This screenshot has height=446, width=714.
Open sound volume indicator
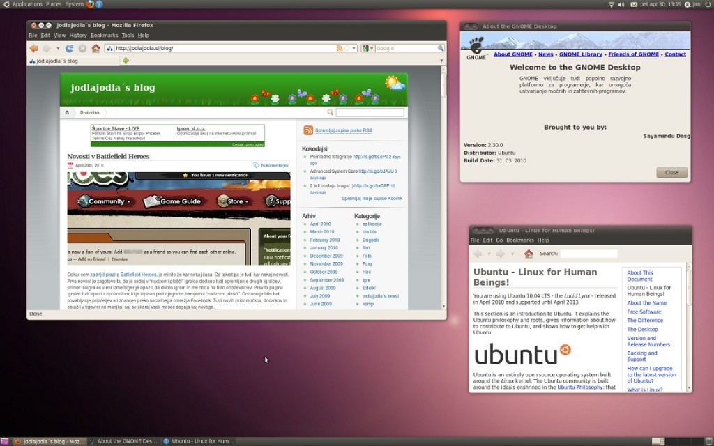tap(621, 4)
